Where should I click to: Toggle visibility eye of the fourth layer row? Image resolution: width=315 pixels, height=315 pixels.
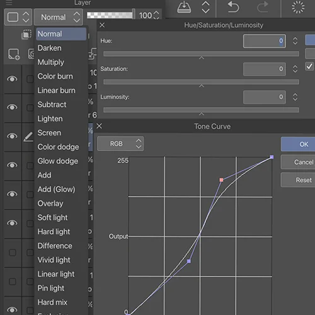pos(12,165)
